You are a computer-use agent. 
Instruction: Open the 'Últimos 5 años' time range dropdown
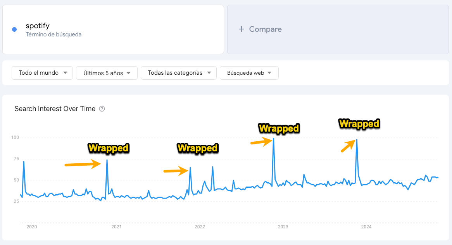[x=107, y=73]
